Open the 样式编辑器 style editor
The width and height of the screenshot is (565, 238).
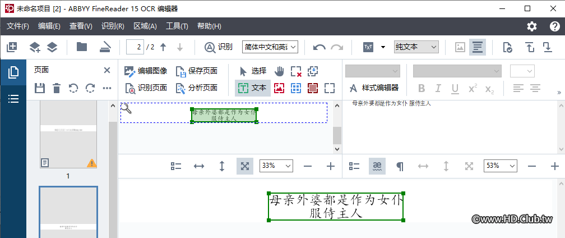(374, 88)
